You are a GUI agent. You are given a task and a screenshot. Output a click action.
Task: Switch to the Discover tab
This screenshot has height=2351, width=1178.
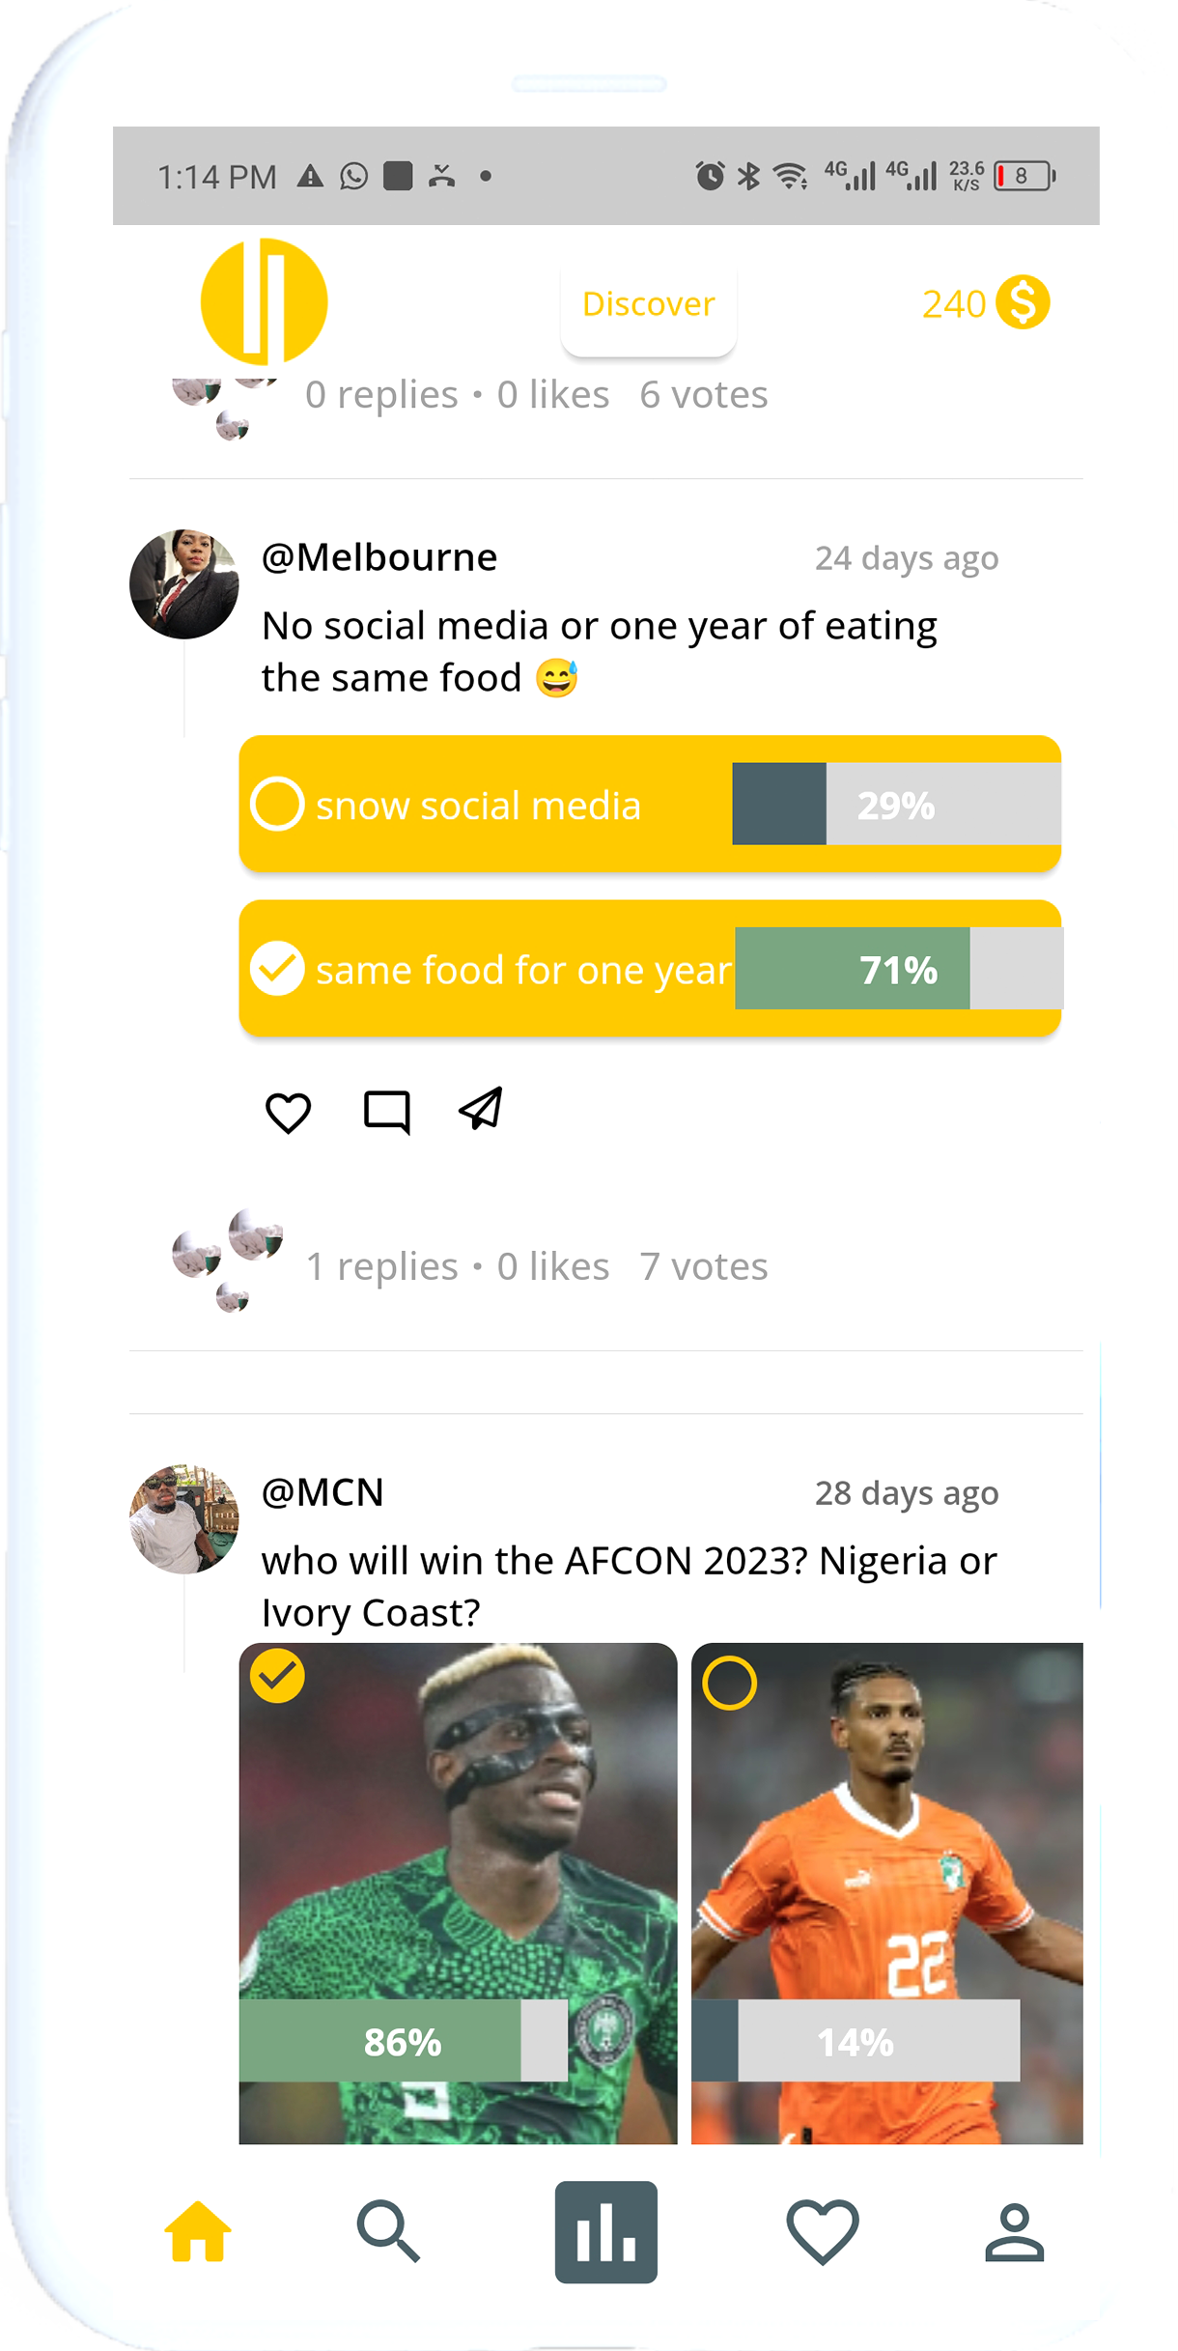coord(649,304)
